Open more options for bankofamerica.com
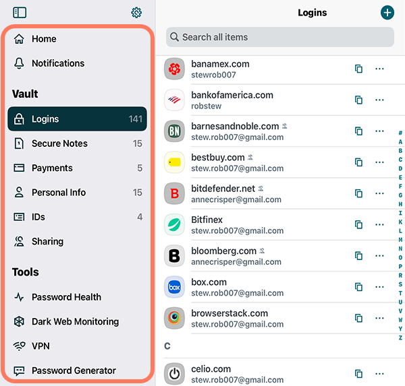This screenshot has width=405, height=386. point(379,100)
